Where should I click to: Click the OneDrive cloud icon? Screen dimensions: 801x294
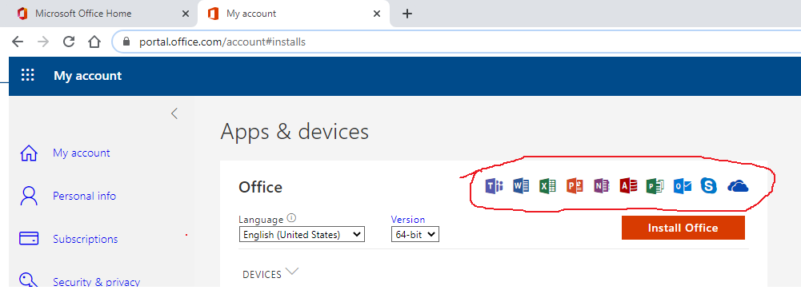738,186
